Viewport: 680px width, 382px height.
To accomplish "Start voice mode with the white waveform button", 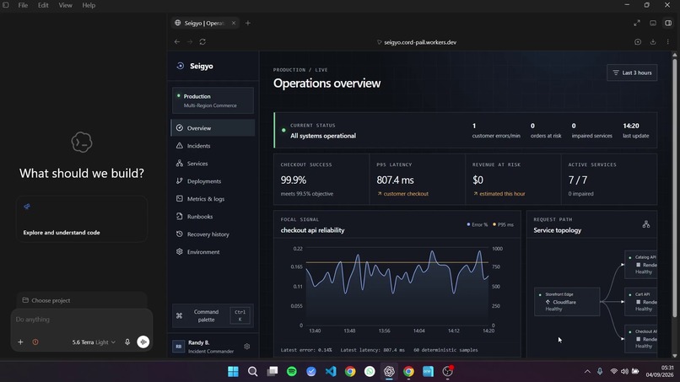I will tap(143, 342).
